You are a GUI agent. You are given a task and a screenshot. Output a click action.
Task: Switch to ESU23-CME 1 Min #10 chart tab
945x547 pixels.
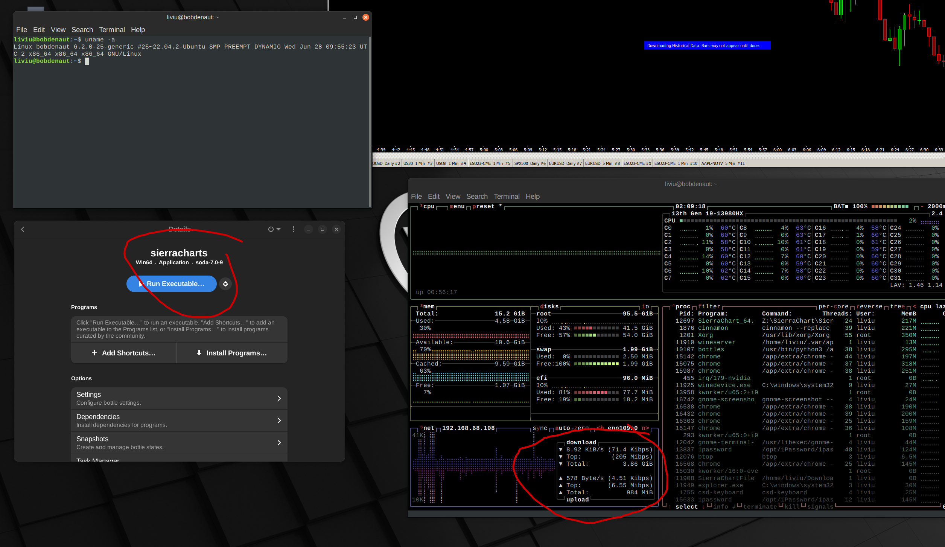tap(676, 163)
